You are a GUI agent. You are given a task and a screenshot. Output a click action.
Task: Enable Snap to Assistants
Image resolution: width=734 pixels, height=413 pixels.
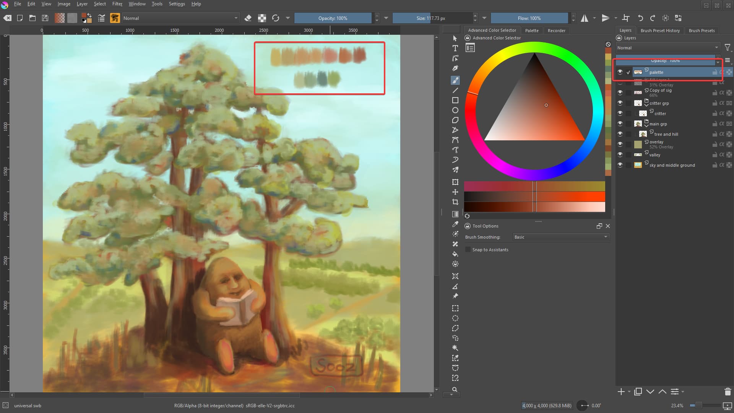[468, 249]
